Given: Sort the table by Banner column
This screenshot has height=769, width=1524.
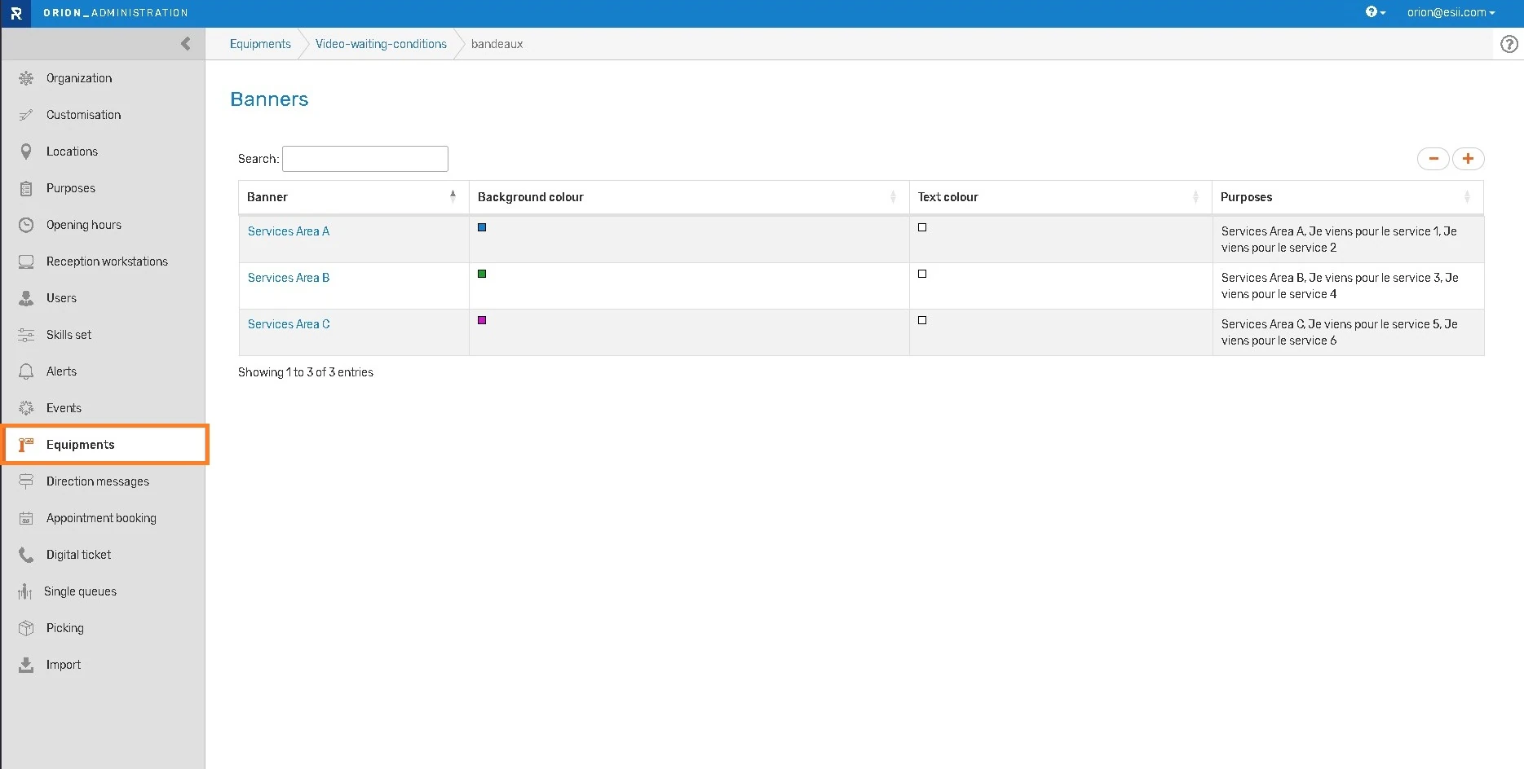Looking at the screenshot, I should pyautogui.click(x=354, y=197).
